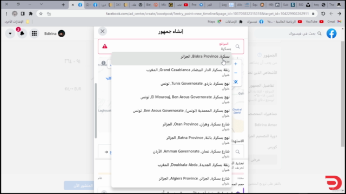Click the المنشور الآن boost button
Viewport: 346px width, 194px height.
coord(79,186)
